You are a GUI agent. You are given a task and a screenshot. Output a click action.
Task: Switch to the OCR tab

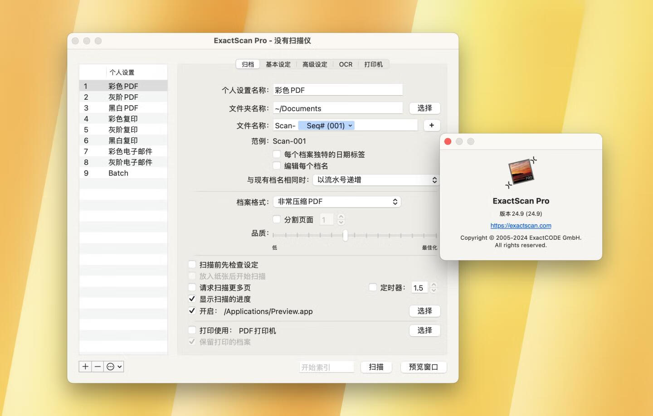click(346, 64)
